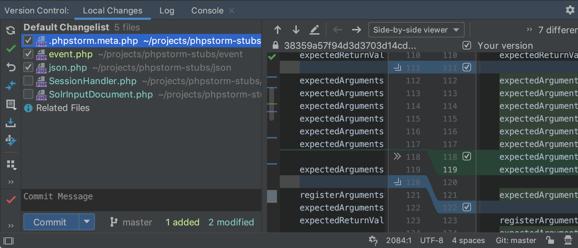Image resolution: width=578 pixels, height=248 pixels.
Task: Select event.php file row
Action: (142, 54)
